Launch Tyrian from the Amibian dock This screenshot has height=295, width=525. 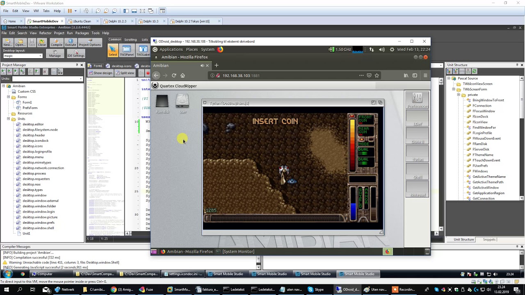418,154
